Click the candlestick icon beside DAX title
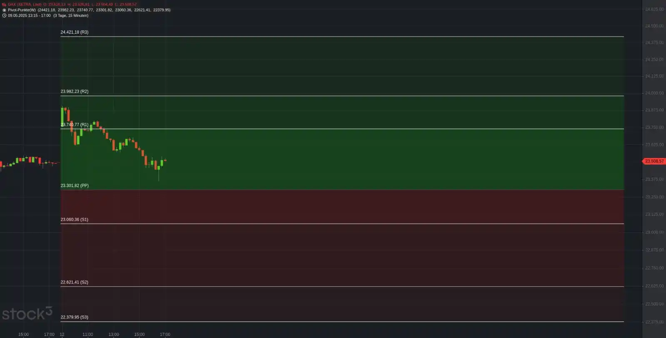This screenshot has height=338, width=666. coord(4,4)
